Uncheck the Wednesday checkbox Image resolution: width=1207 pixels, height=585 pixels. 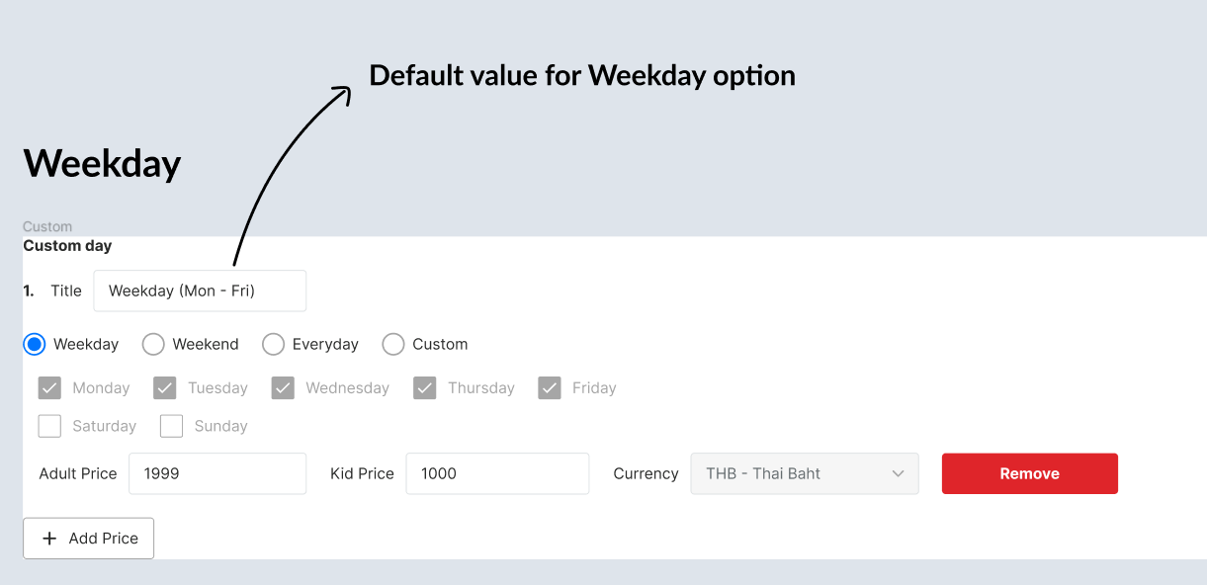click(x=283, y=387)
